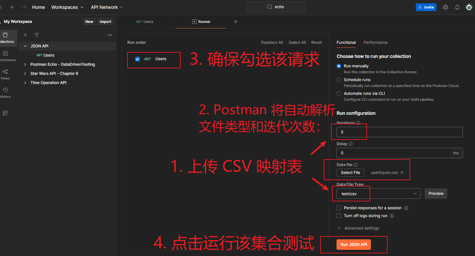Select the Performance tab
Viewport: 475px width, 256px height.
[x=375, y=43]
